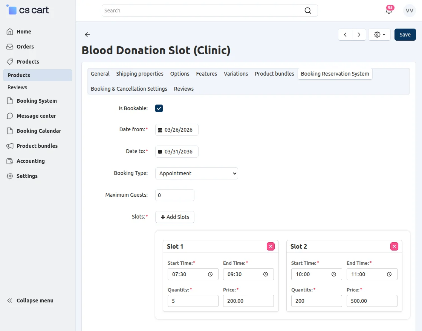Save the Blood Donation Slot product

pyautogui.click(x=405, y=34)
